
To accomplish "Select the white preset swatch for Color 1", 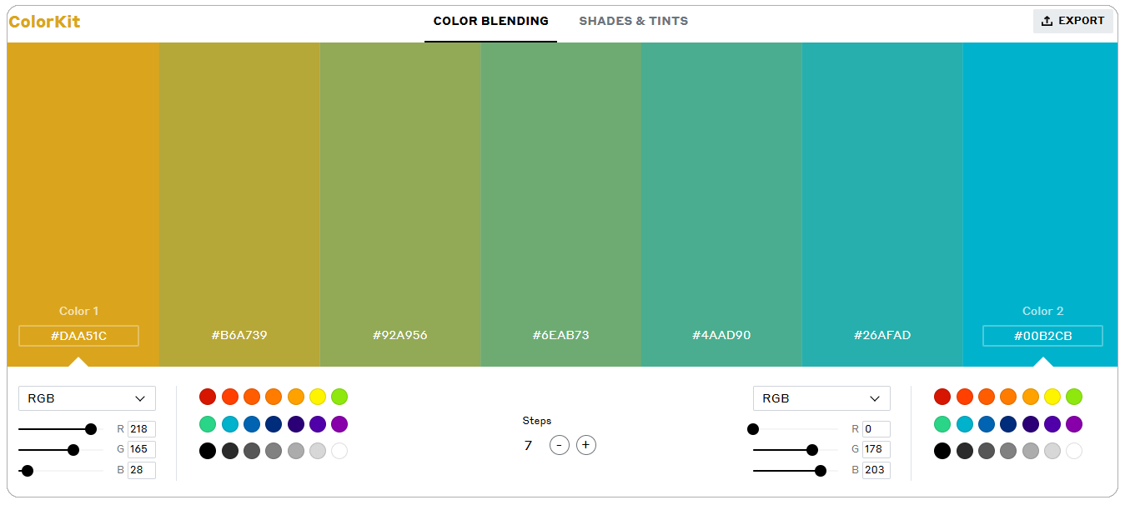I will tap(339, 451).
